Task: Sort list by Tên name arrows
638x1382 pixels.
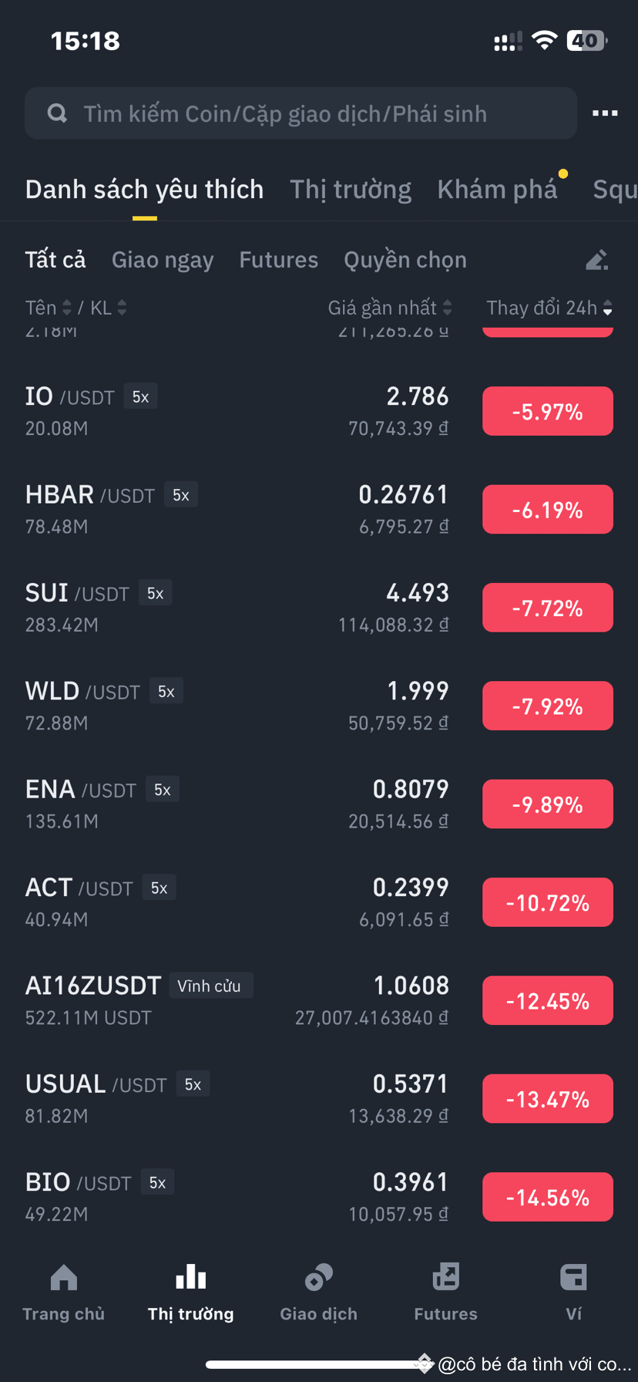Action: click(x=67, y=308)
